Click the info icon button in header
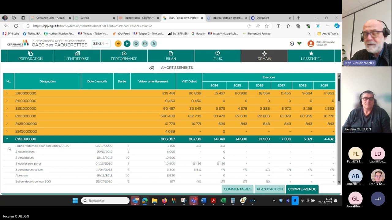The width and height of the screenshot is (392, 220). point(145,44)
